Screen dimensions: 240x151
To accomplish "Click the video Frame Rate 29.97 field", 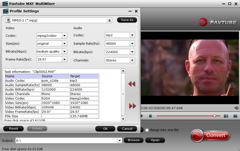I will coord(49,59).
